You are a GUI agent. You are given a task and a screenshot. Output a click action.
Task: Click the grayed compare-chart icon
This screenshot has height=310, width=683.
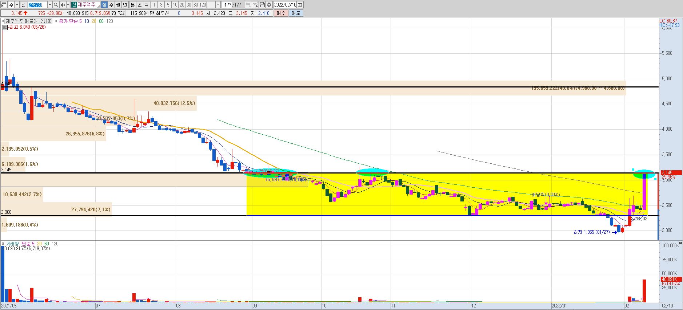coord(248,5)
